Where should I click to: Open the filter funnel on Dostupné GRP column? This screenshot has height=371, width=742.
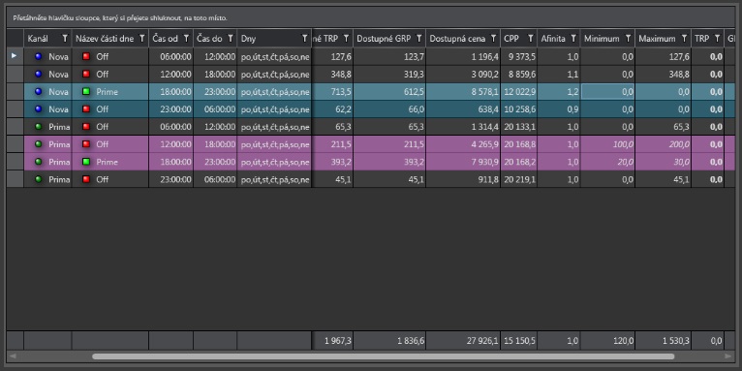click(418, 39)
